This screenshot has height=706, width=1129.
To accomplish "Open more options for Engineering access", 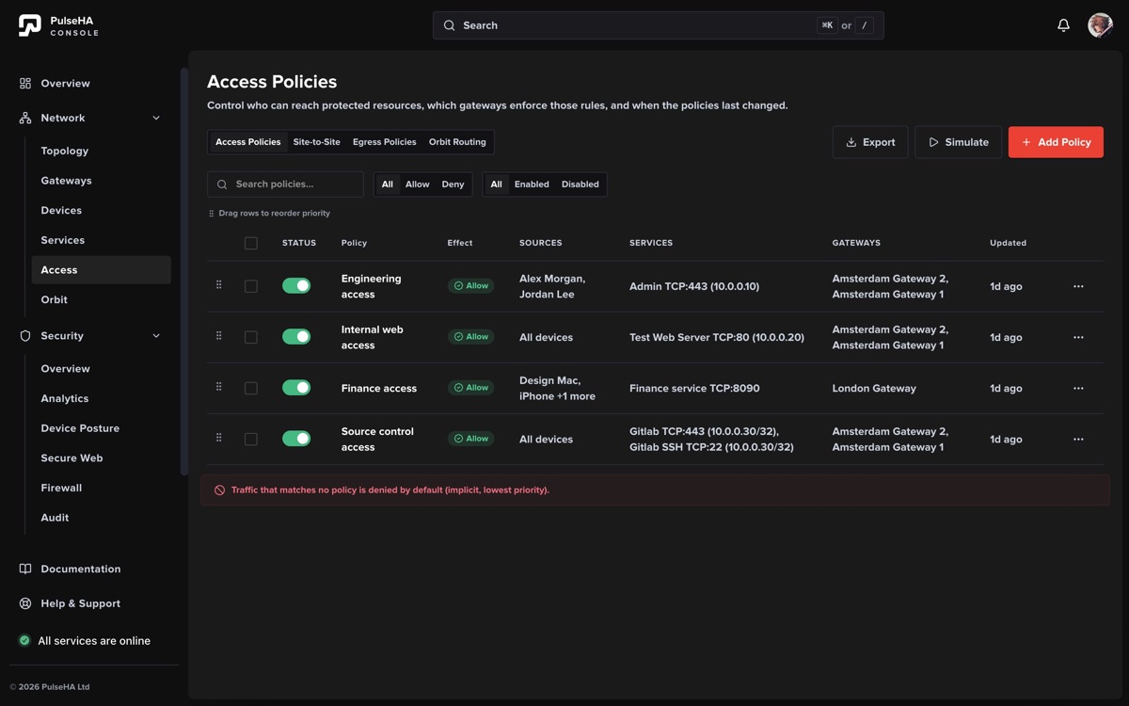I will (x=1078, y=286).
